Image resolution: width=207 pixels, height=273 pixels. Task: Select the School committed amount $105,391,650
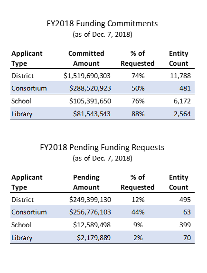click(90, 101)
